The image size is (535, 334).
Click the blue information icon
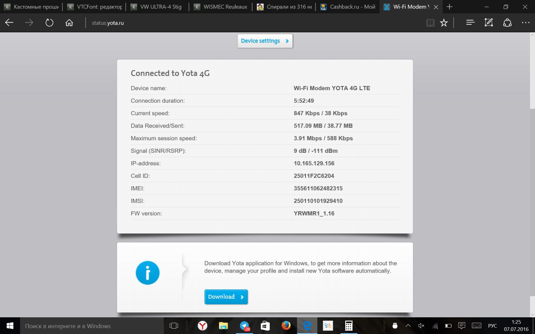pos(148,273)
